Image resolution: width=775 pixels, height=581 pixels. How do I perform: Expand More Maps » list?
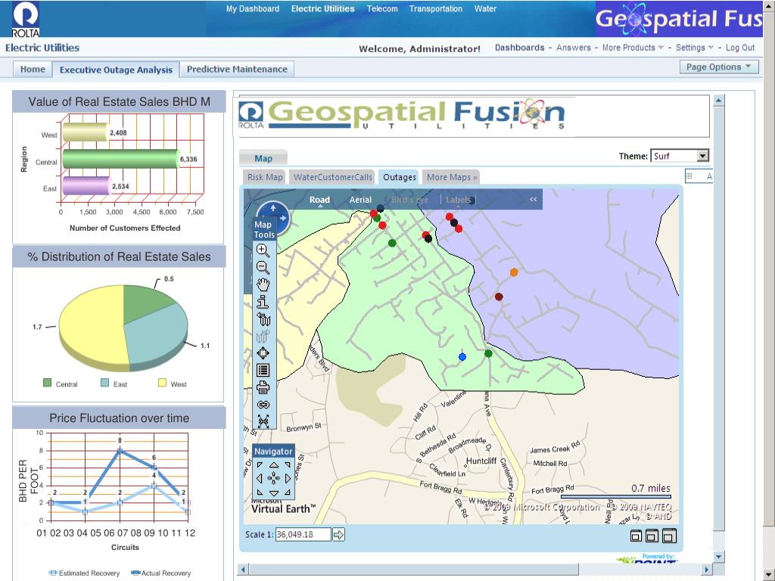click(452, 177)
